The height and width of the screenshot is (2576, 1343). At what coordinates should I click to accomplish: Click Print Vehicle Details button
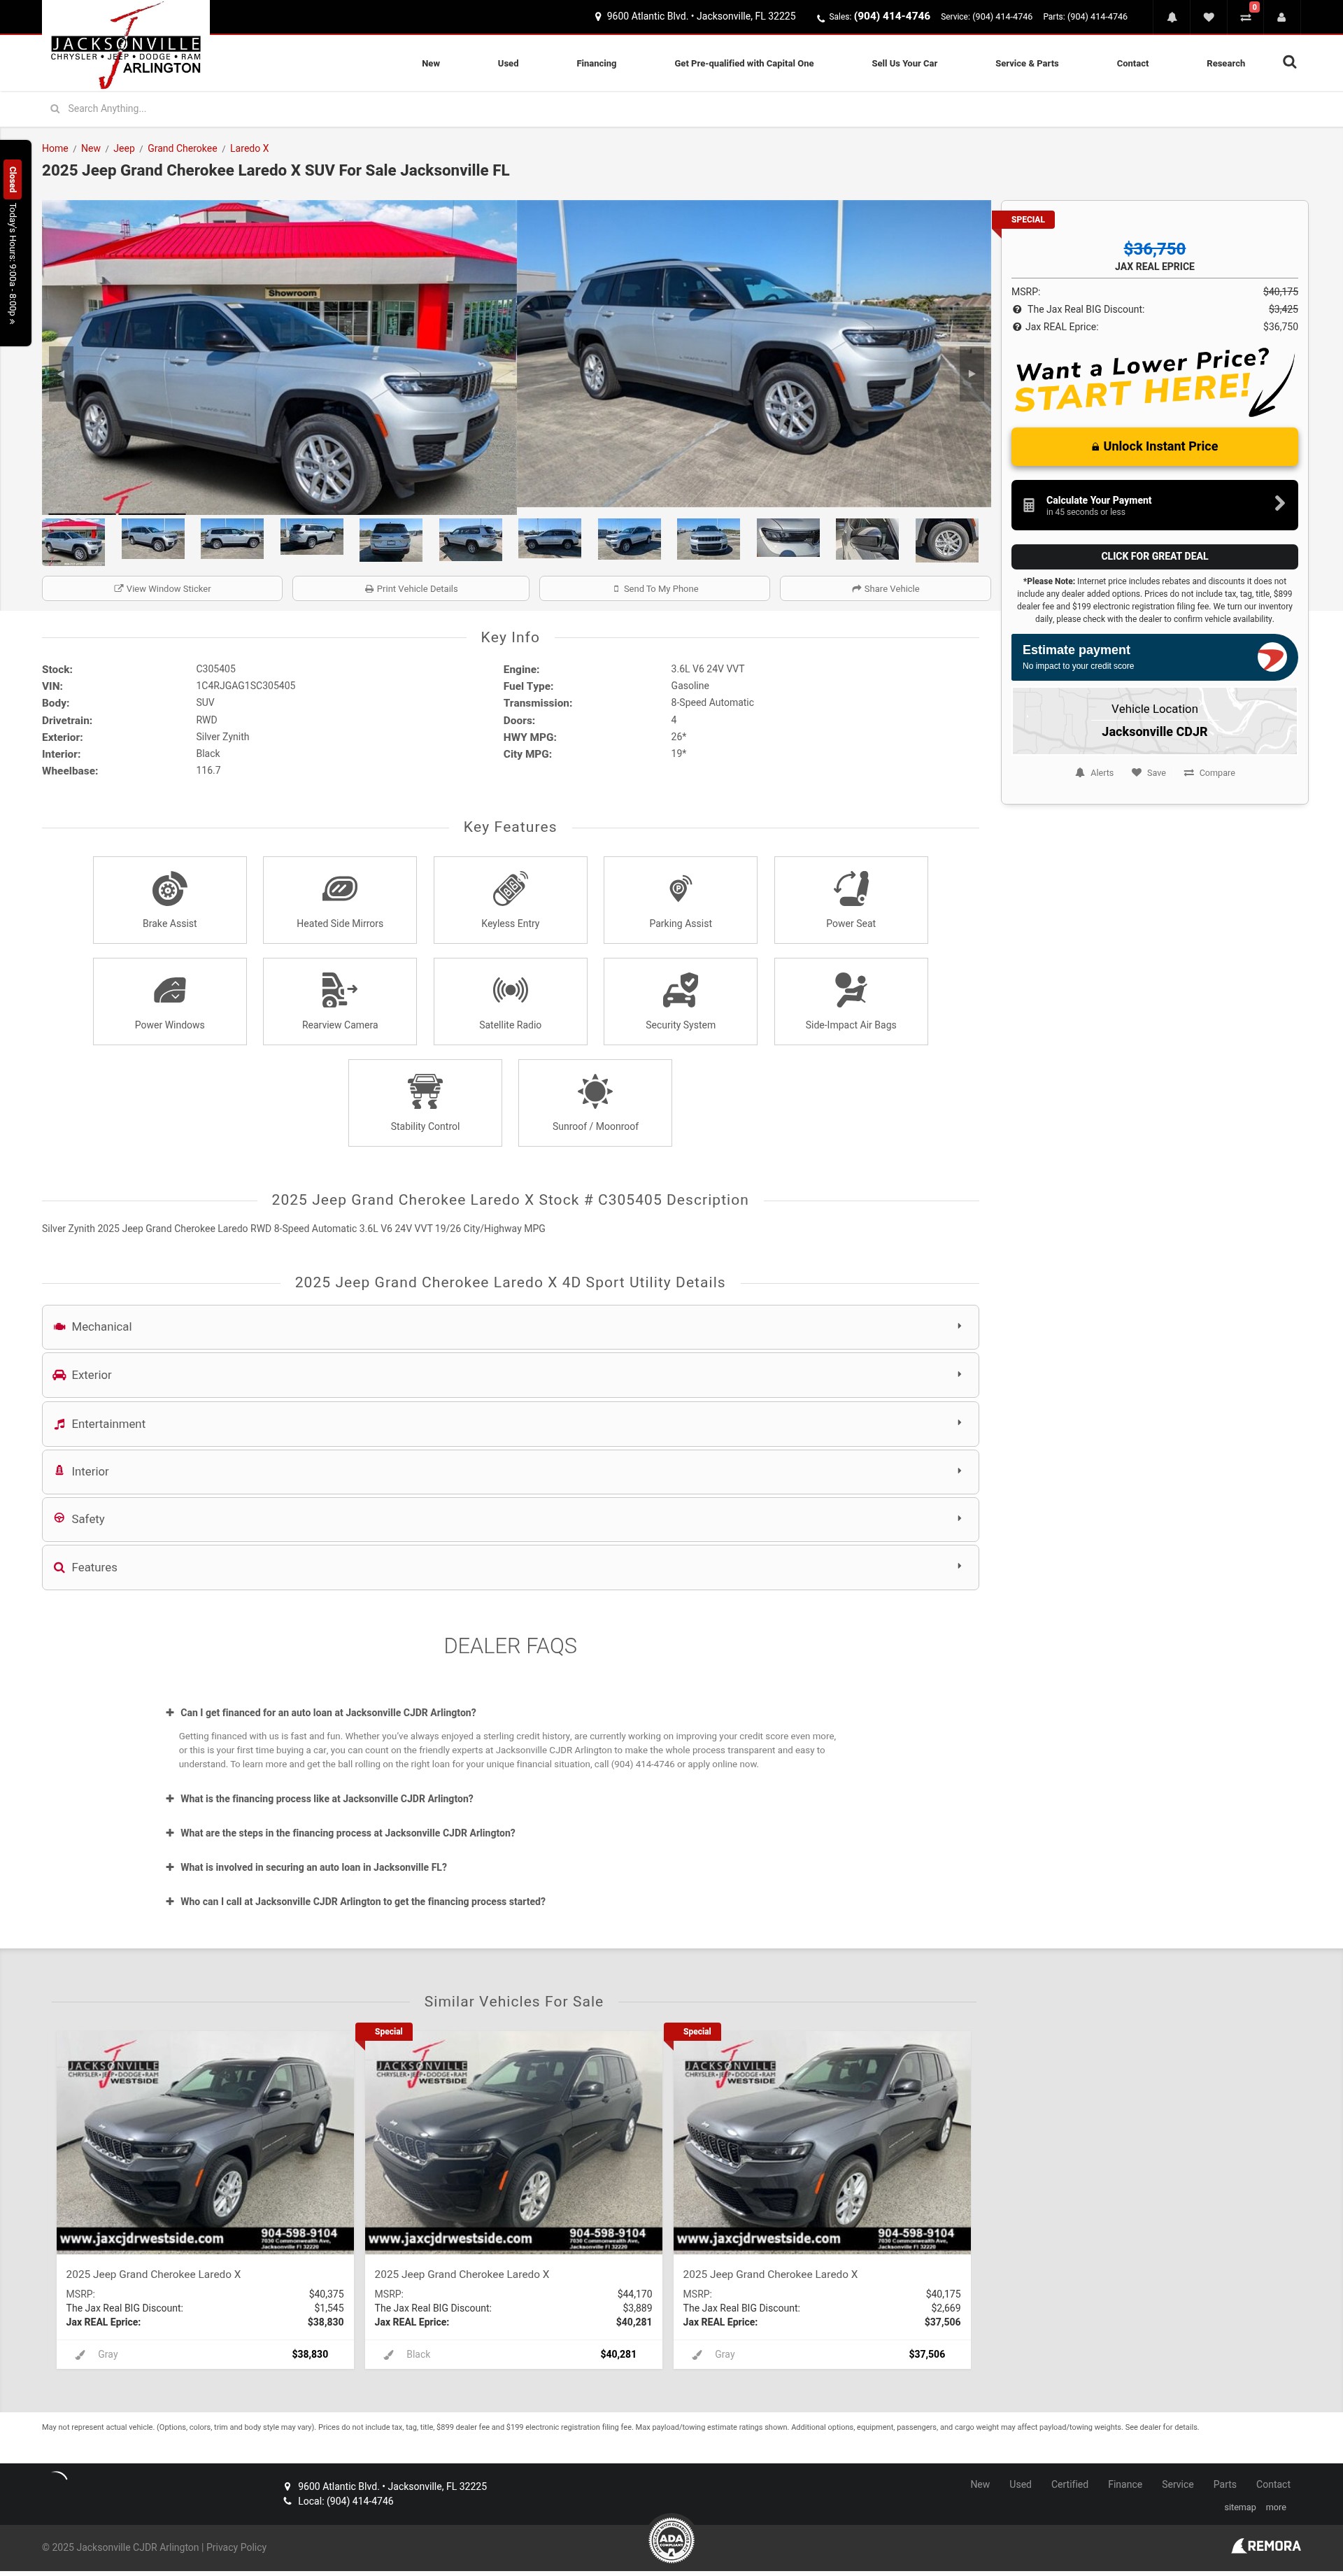(411, 589)
